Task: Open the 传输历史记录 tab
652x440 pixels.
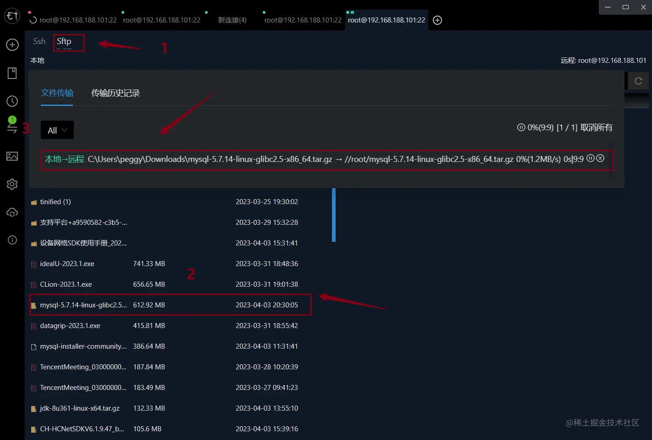Action: 116,93
